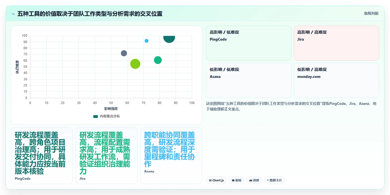390x195 pixels.
Task: Click the 流程配置需求高 Jira card text
Action: click(105, 153)
